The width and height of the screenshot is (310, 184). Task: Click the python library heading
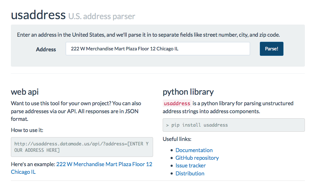tap(188, 92)
